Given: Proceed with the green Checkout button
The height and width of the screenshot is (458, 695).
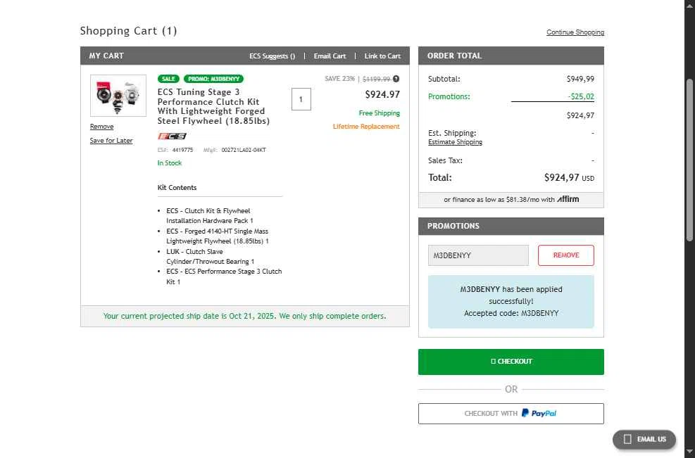Looking at the screenshot, I should pos(511,362).
